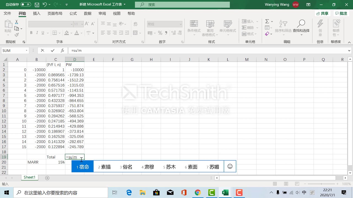Open Excel from the Windows taskbar
This screenshot has height=198, width=353.
(225, 193)
